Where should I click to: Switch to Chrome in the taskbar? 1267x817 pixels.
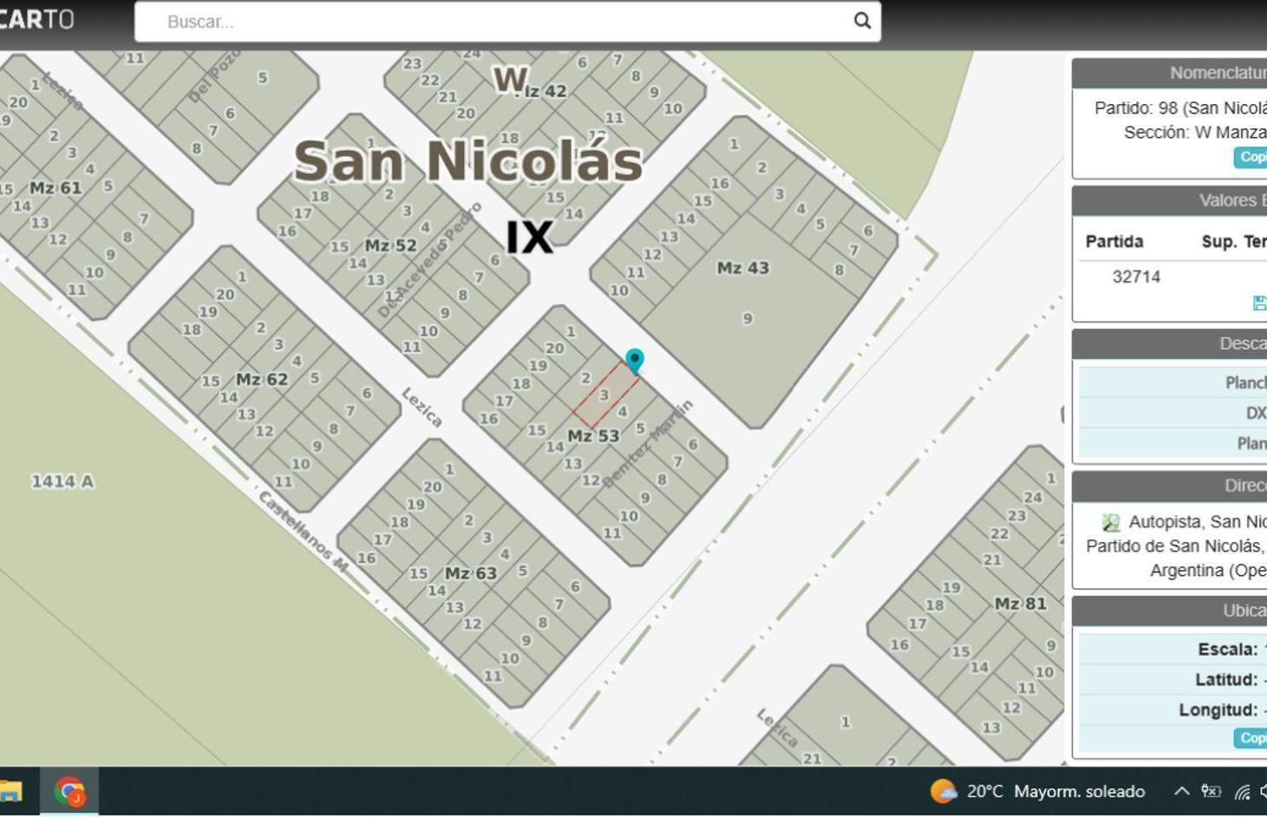(x=69, y=791)
